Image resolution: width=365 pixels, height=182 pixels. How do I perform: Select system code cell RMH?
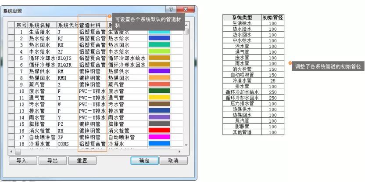click(67, 78)
